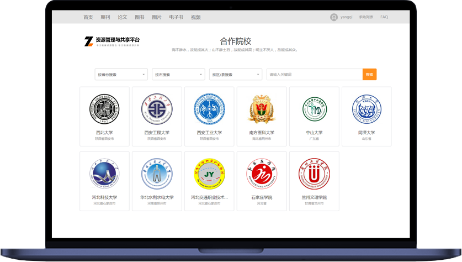The width and height of the screenshot is (462, 262).
Task: Open the 图书 navigation item
Action: (139, 17)
